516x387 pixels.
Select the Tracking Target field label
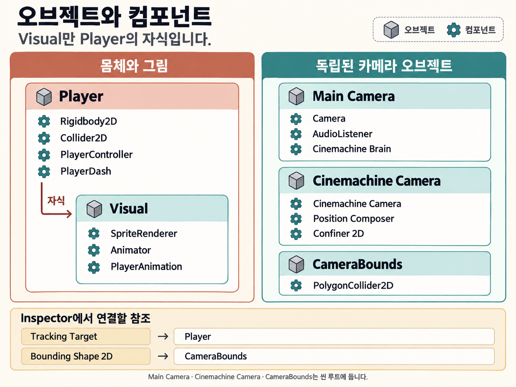point(86,336)
